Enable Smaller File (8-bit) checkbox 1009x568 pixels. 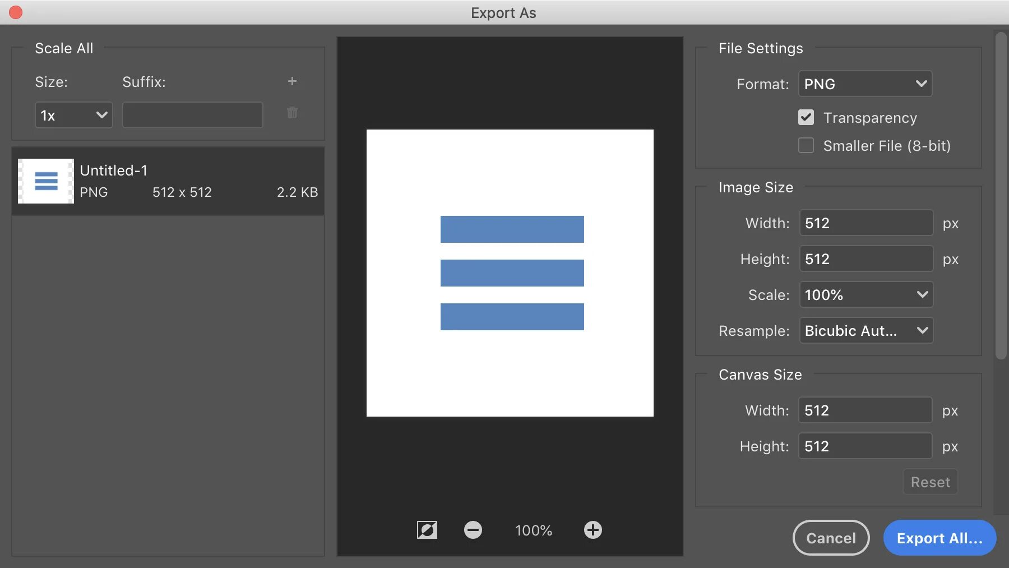pos(806,145)
